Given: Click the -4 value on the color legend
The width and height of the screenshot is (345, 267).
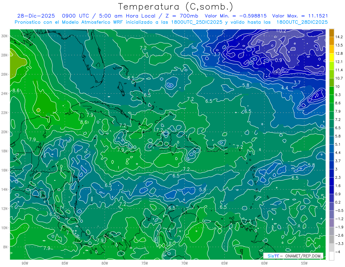Looking at the screenshot, I should (338, 252).
